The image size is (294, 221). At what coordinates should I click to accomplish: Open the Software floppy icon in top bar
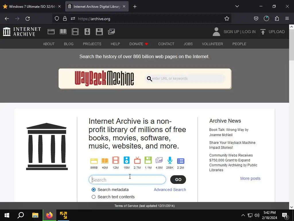99,32
